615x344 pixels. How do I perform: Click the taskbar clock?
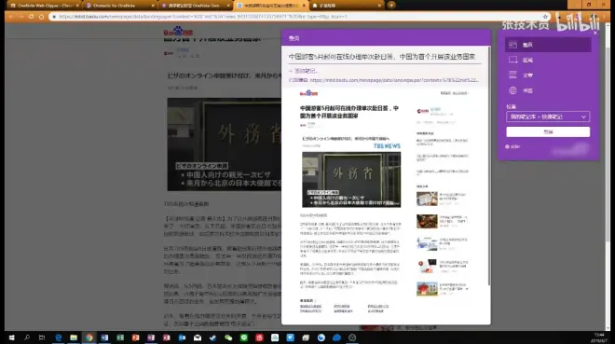[599, 337]
